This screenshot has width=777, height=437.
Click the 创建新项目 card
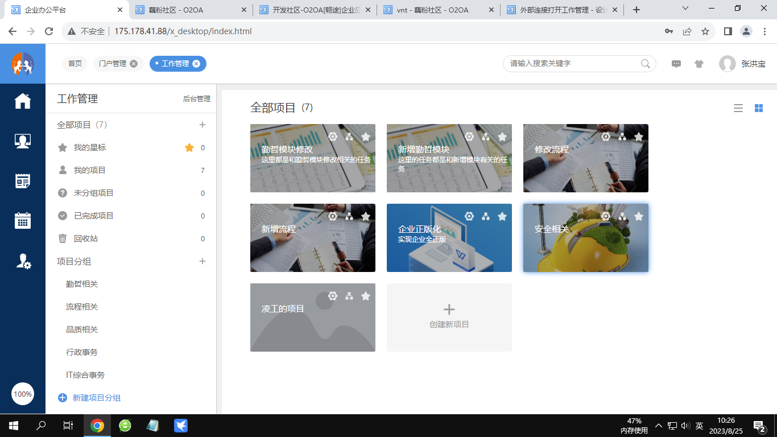(449, 318)
